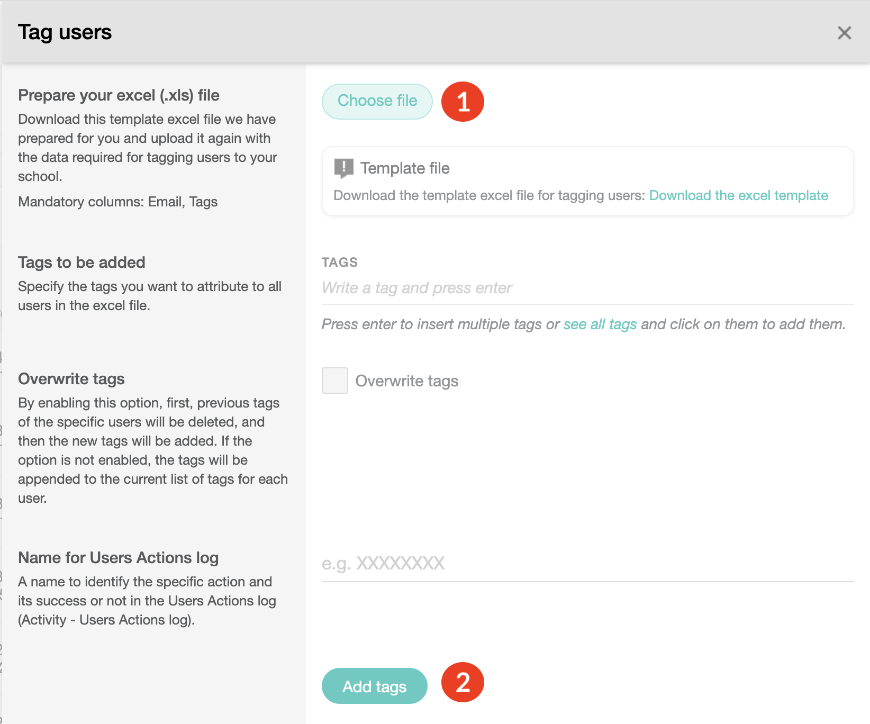Click the red step marker 1

[x=462, y=102]
